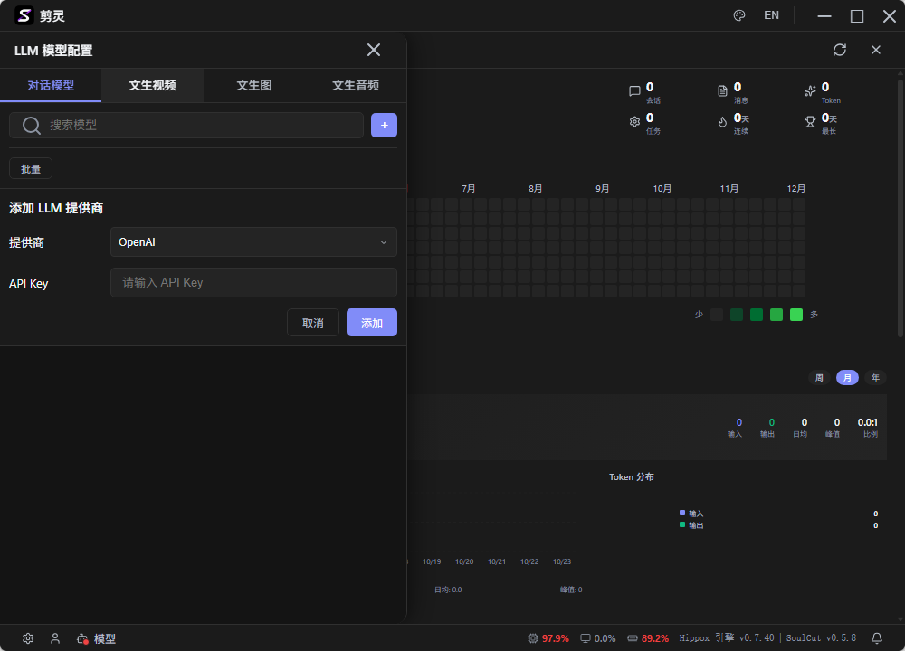The width and height of the screenshot is (905, 651).
Task: Switch the chart range to 年
Action: 875,378
